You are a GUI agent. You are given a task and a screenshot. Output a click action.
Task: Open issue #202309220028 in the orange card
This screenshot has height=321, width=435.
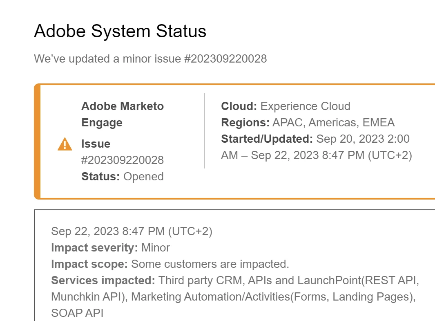click(122, 160)
